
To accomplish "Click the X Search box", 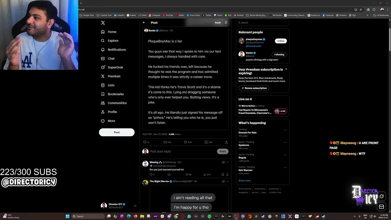I will 263,23.
